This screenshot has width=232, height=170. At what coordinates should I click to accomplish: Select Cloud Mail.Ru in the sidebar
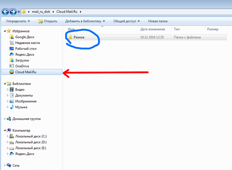26,72
